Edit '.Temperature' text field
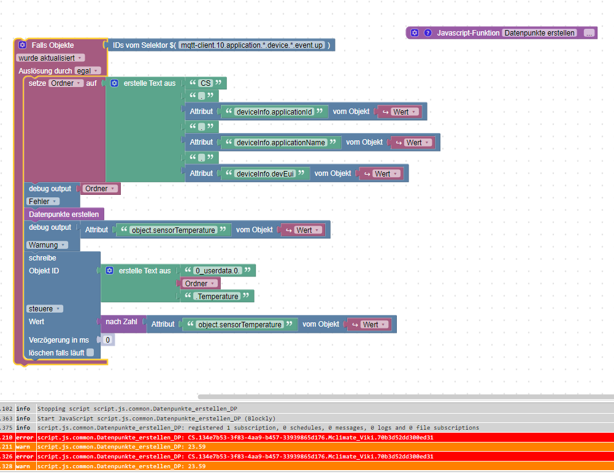The image size is (614, 475). [x=217, y=297]
